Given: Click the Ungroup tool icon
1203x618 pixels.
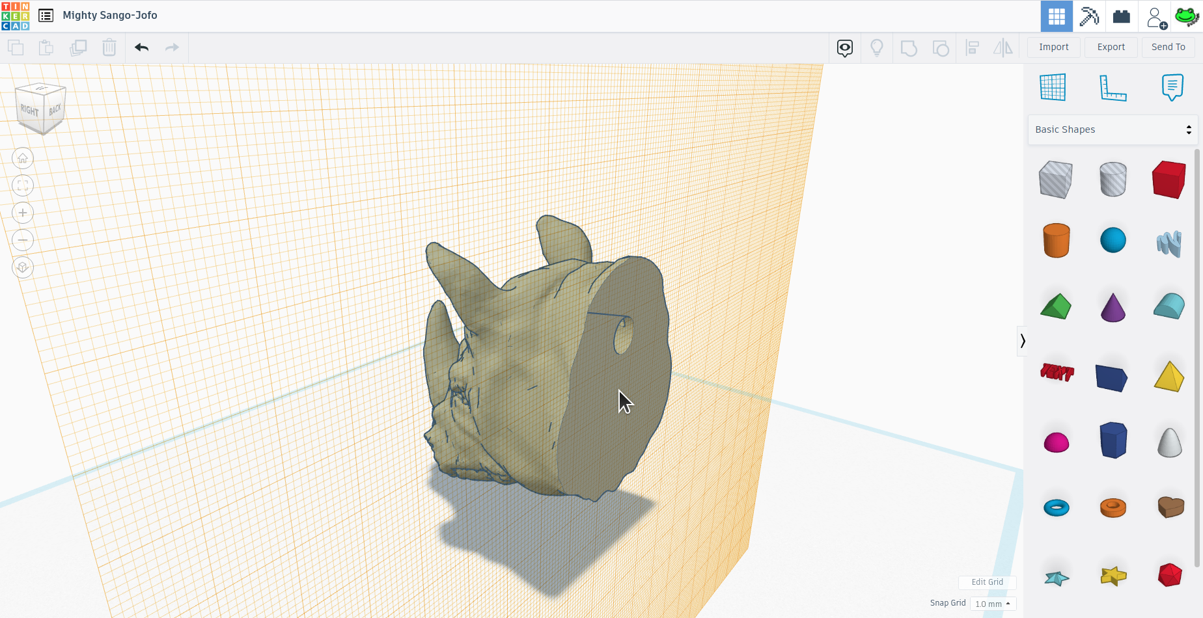Looking at the screenshot, I should pyautogui.click(x=941, y=47).
